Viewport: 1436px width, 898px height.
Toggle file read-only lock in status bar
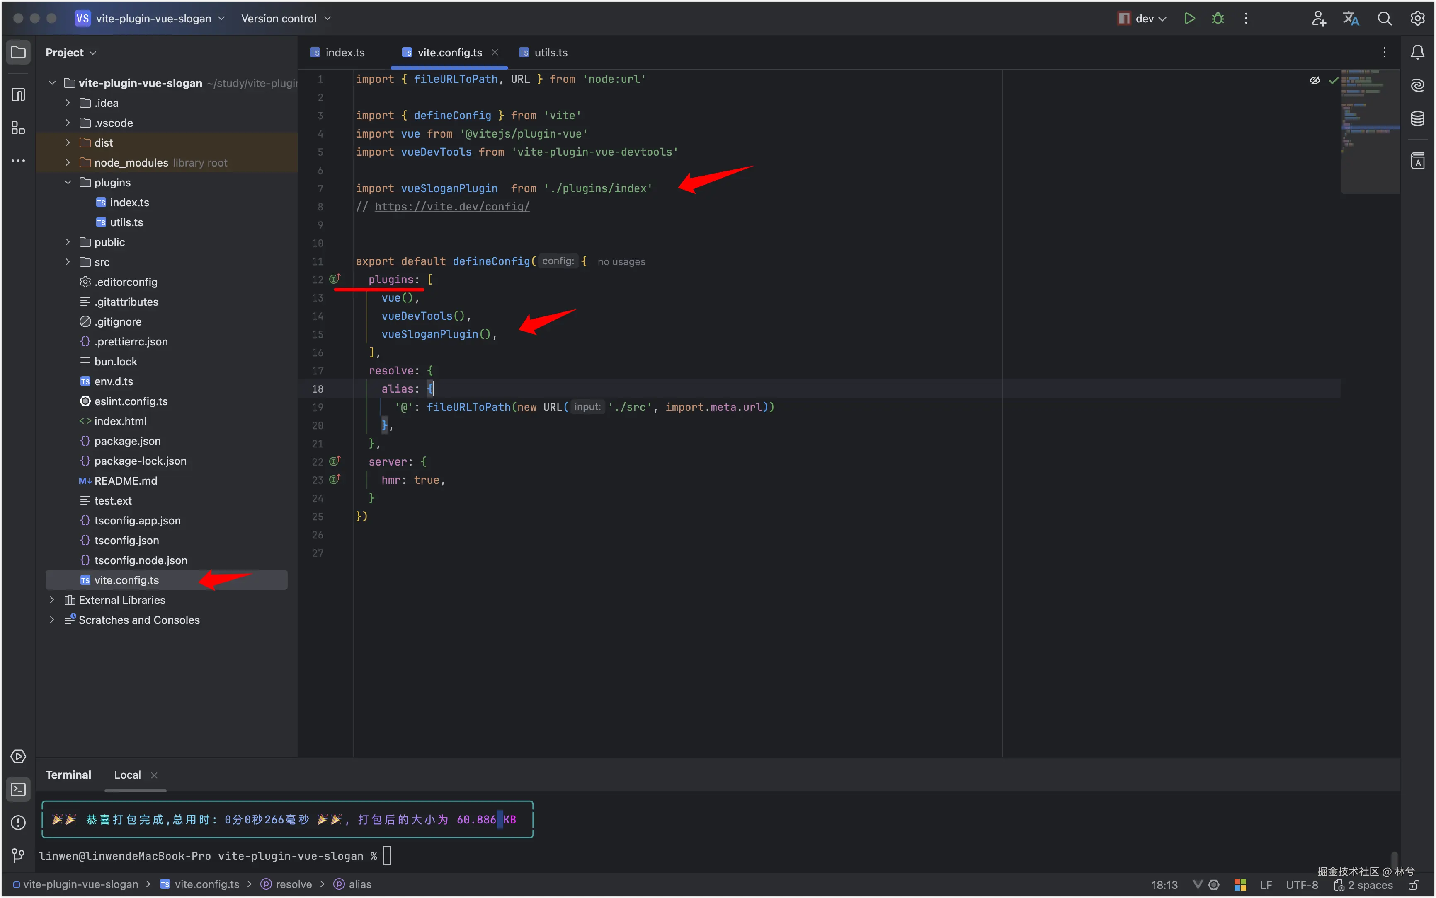click(1414, 885)
